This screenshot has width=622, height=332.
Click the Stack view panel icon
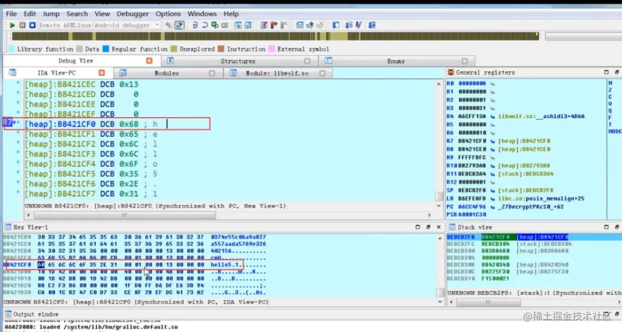452,227
